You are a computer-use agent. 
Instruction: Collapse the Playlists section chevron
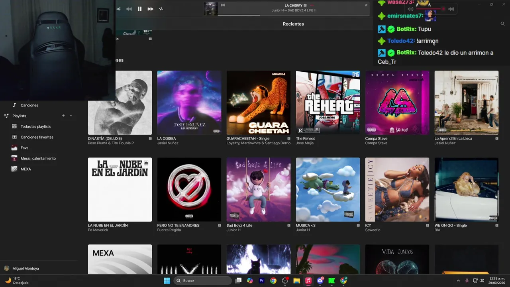pyautogui.click(x=71, y=116)
